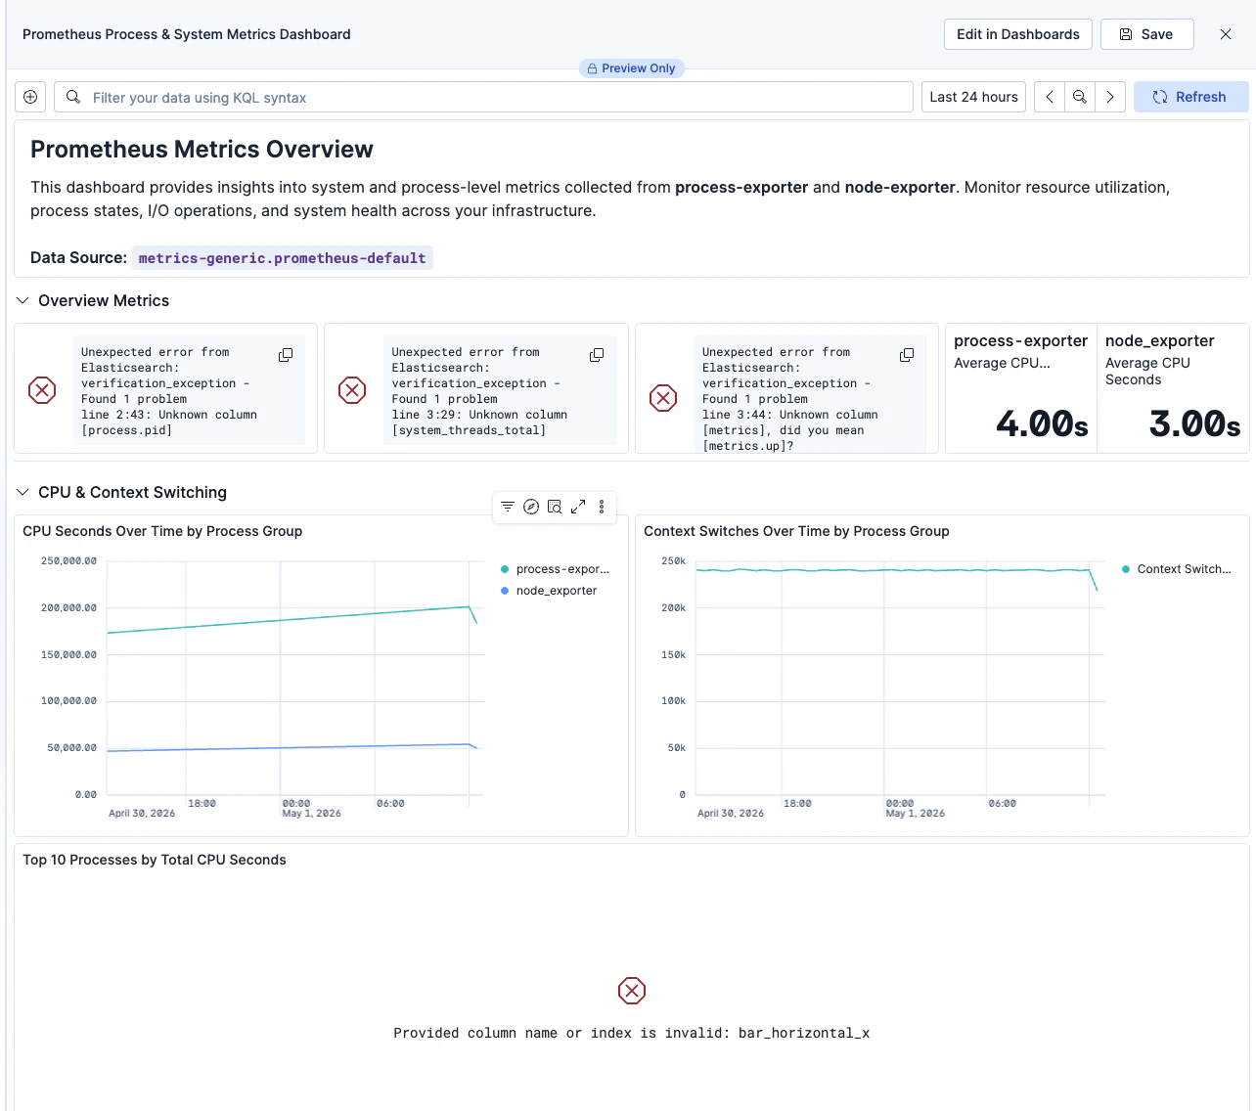The image size is (1256, 1111).
Task: Focus the KQL filter input field
Action: [x=483, y=97]
